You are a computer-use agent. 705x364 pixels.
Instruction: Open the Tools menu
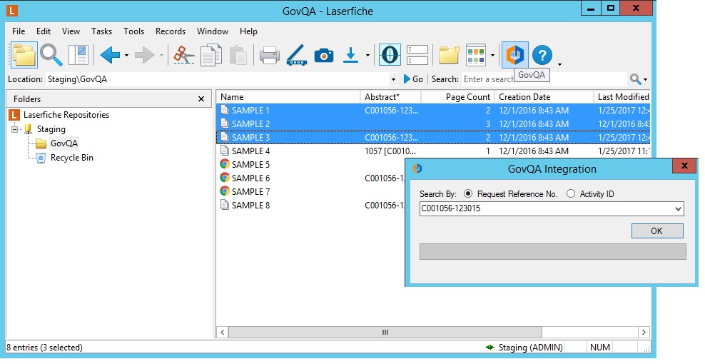133,31
